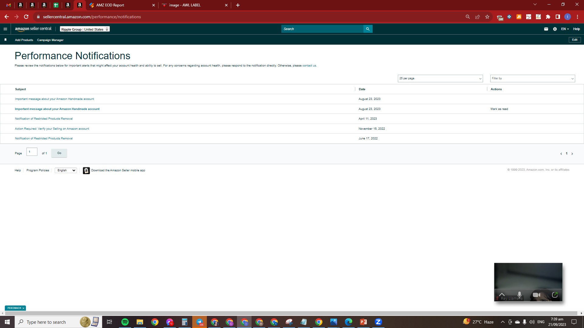The width and height of the screenshot is (584, 328).
Task: Go to the previous notifications page arrow
Action: 561,154
